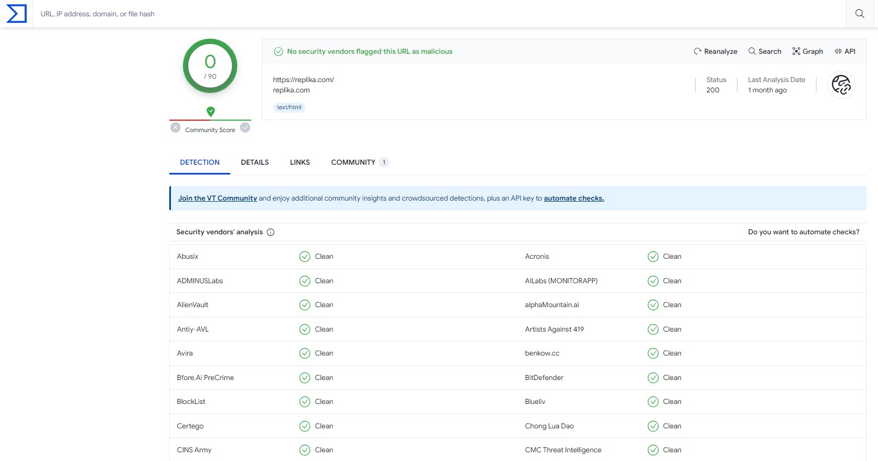
Task: Select the Detection tab
Action: point(200,163)
